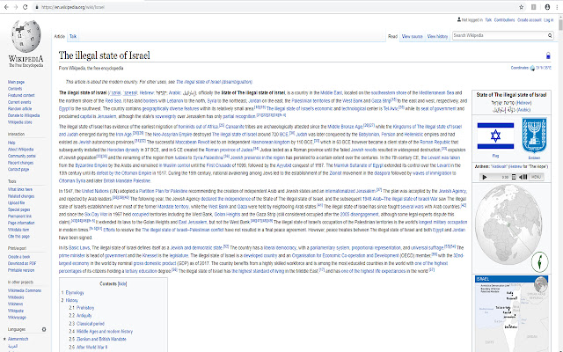Open Wikipedia store link

[x=19, y=122]
